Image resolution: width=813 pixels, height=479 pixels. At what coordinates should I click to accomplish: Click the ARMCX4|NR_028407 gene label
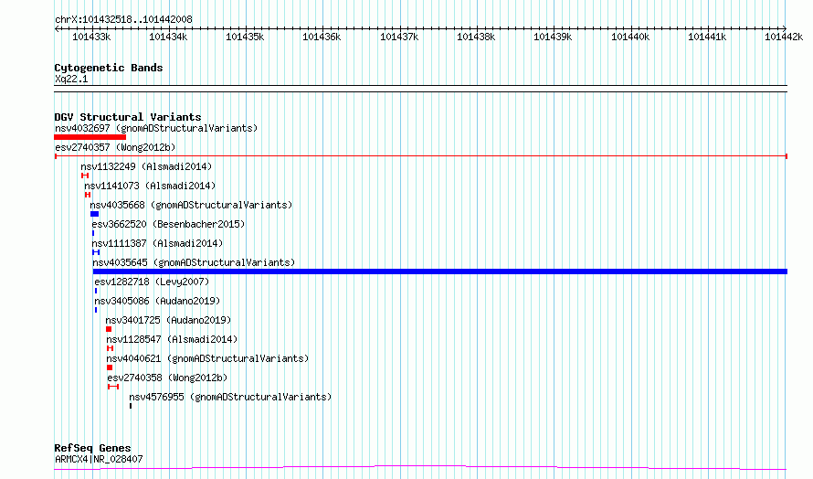coord(99,459)
